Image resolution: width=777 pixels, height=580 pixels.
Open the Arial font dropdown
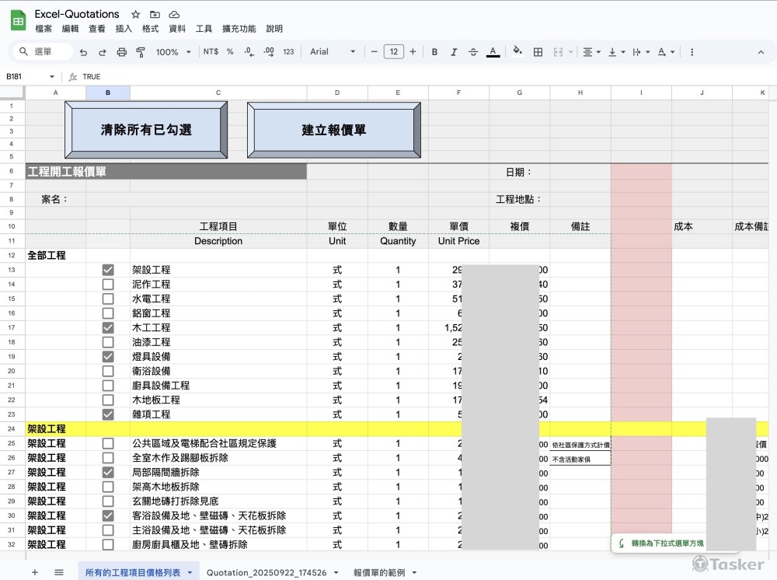pyautogui.click(x=332, y=52)
